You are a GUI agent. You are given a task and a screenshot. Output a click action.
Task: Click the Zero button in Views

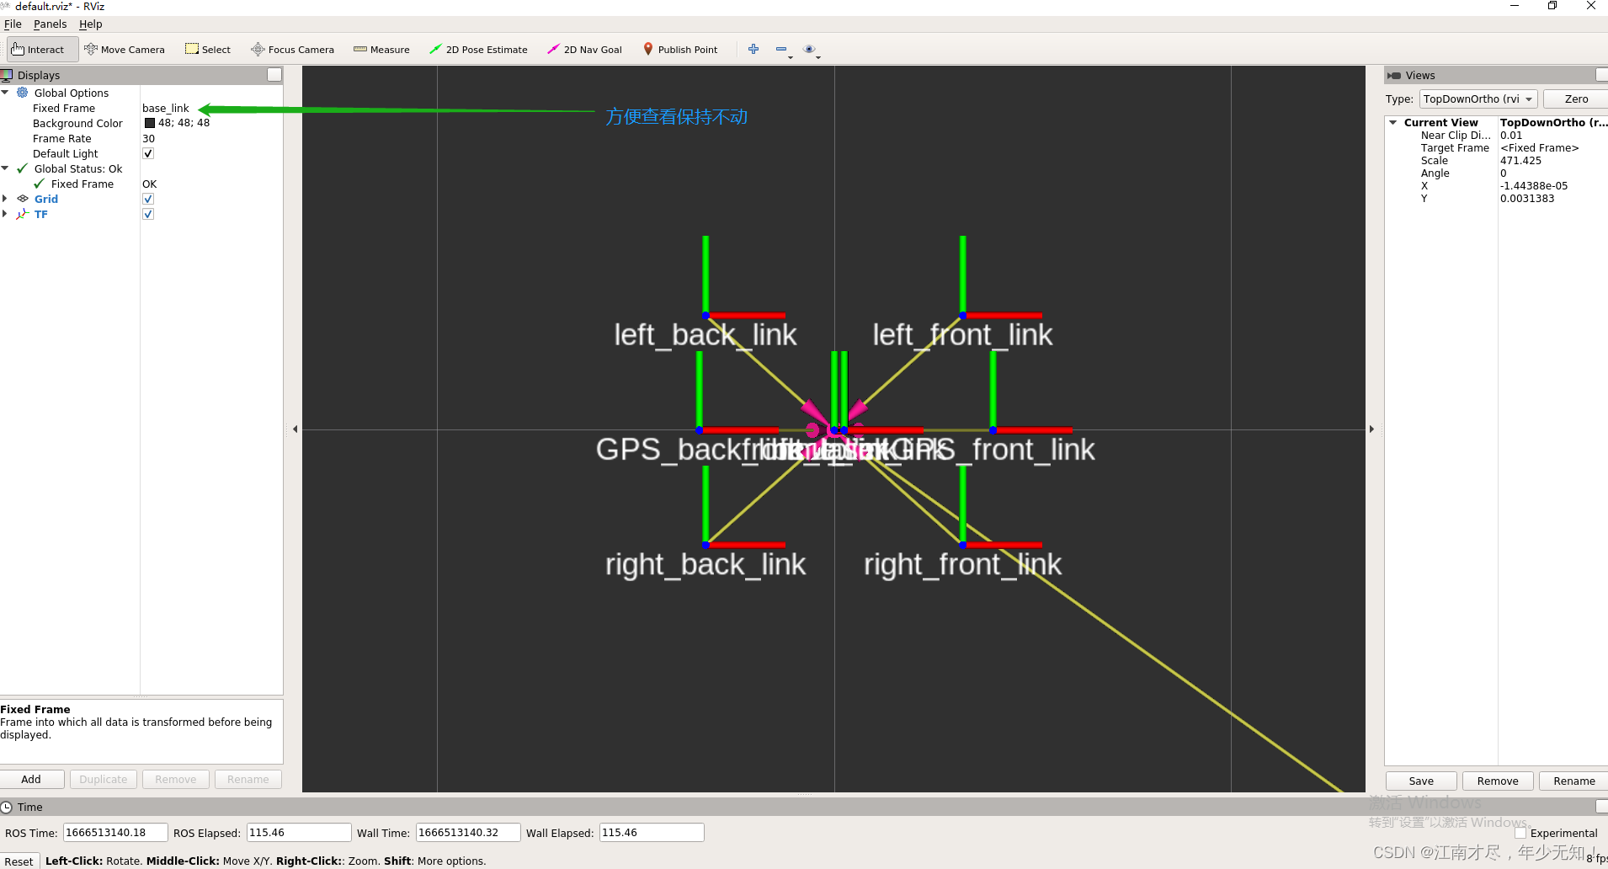[x=1576, y=99]
